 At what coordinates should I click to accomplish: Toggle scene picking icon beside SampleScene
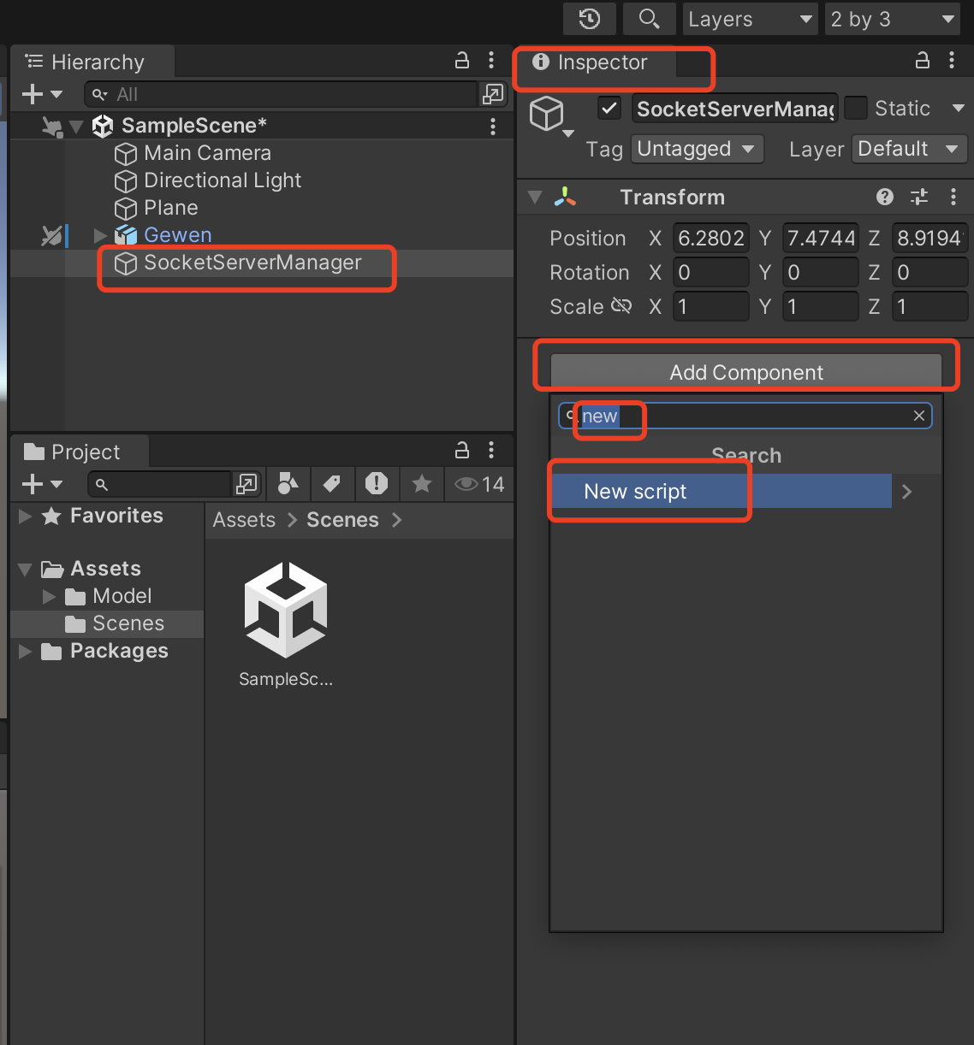pos(52,127)
